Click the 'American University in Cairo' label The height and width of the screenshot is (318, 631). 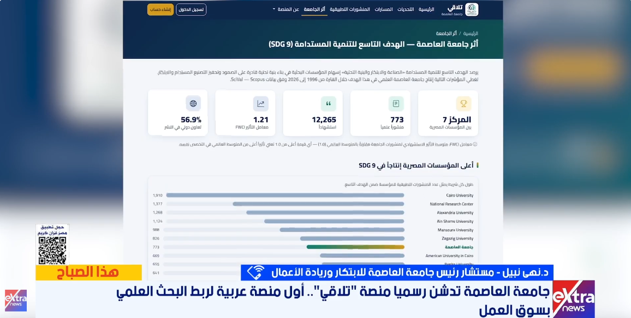point(450,256)
